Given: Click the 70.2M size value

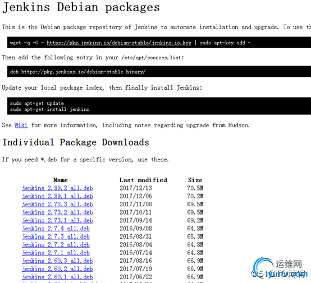Looking at the screenshot, I should (195, 196).
